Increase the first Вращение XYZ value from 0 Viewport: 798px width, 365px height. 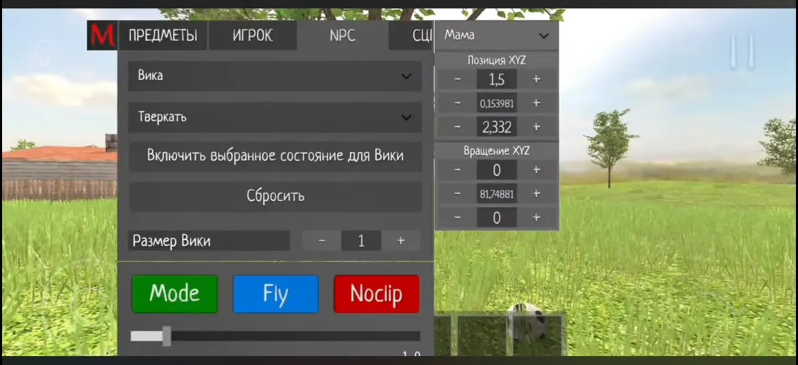pyautogui.click(x=536, y=169)
